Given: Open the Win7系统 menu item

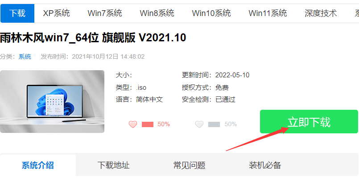Looking at the screenshot, I should click(x=105, y=13).
